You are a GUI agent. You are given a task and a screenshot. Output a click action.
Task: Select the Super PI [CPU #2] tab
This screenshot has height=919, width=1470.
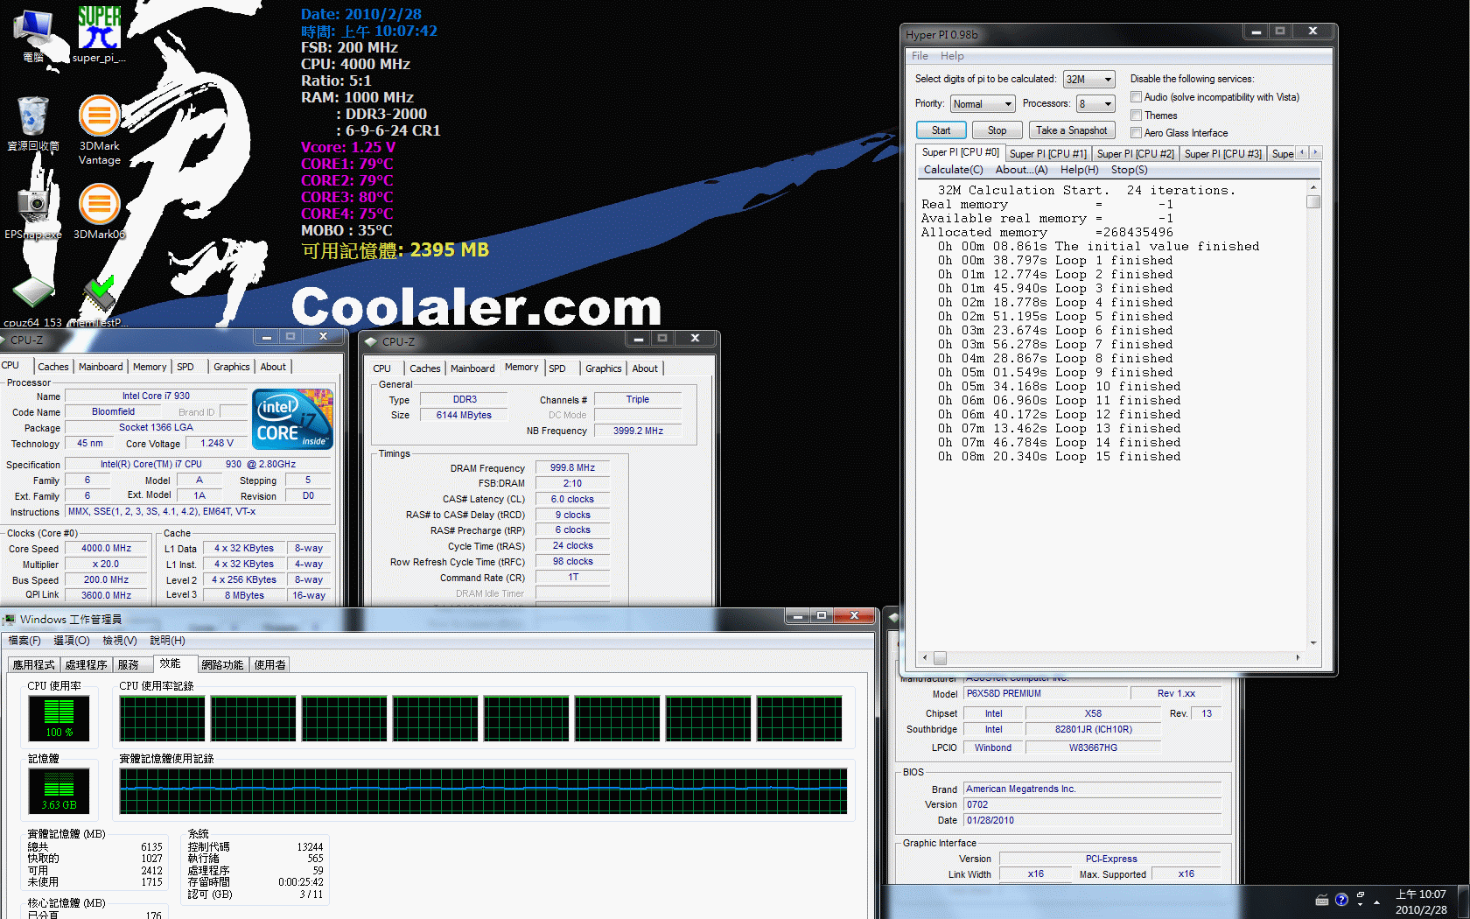[x=1135, y=154]
